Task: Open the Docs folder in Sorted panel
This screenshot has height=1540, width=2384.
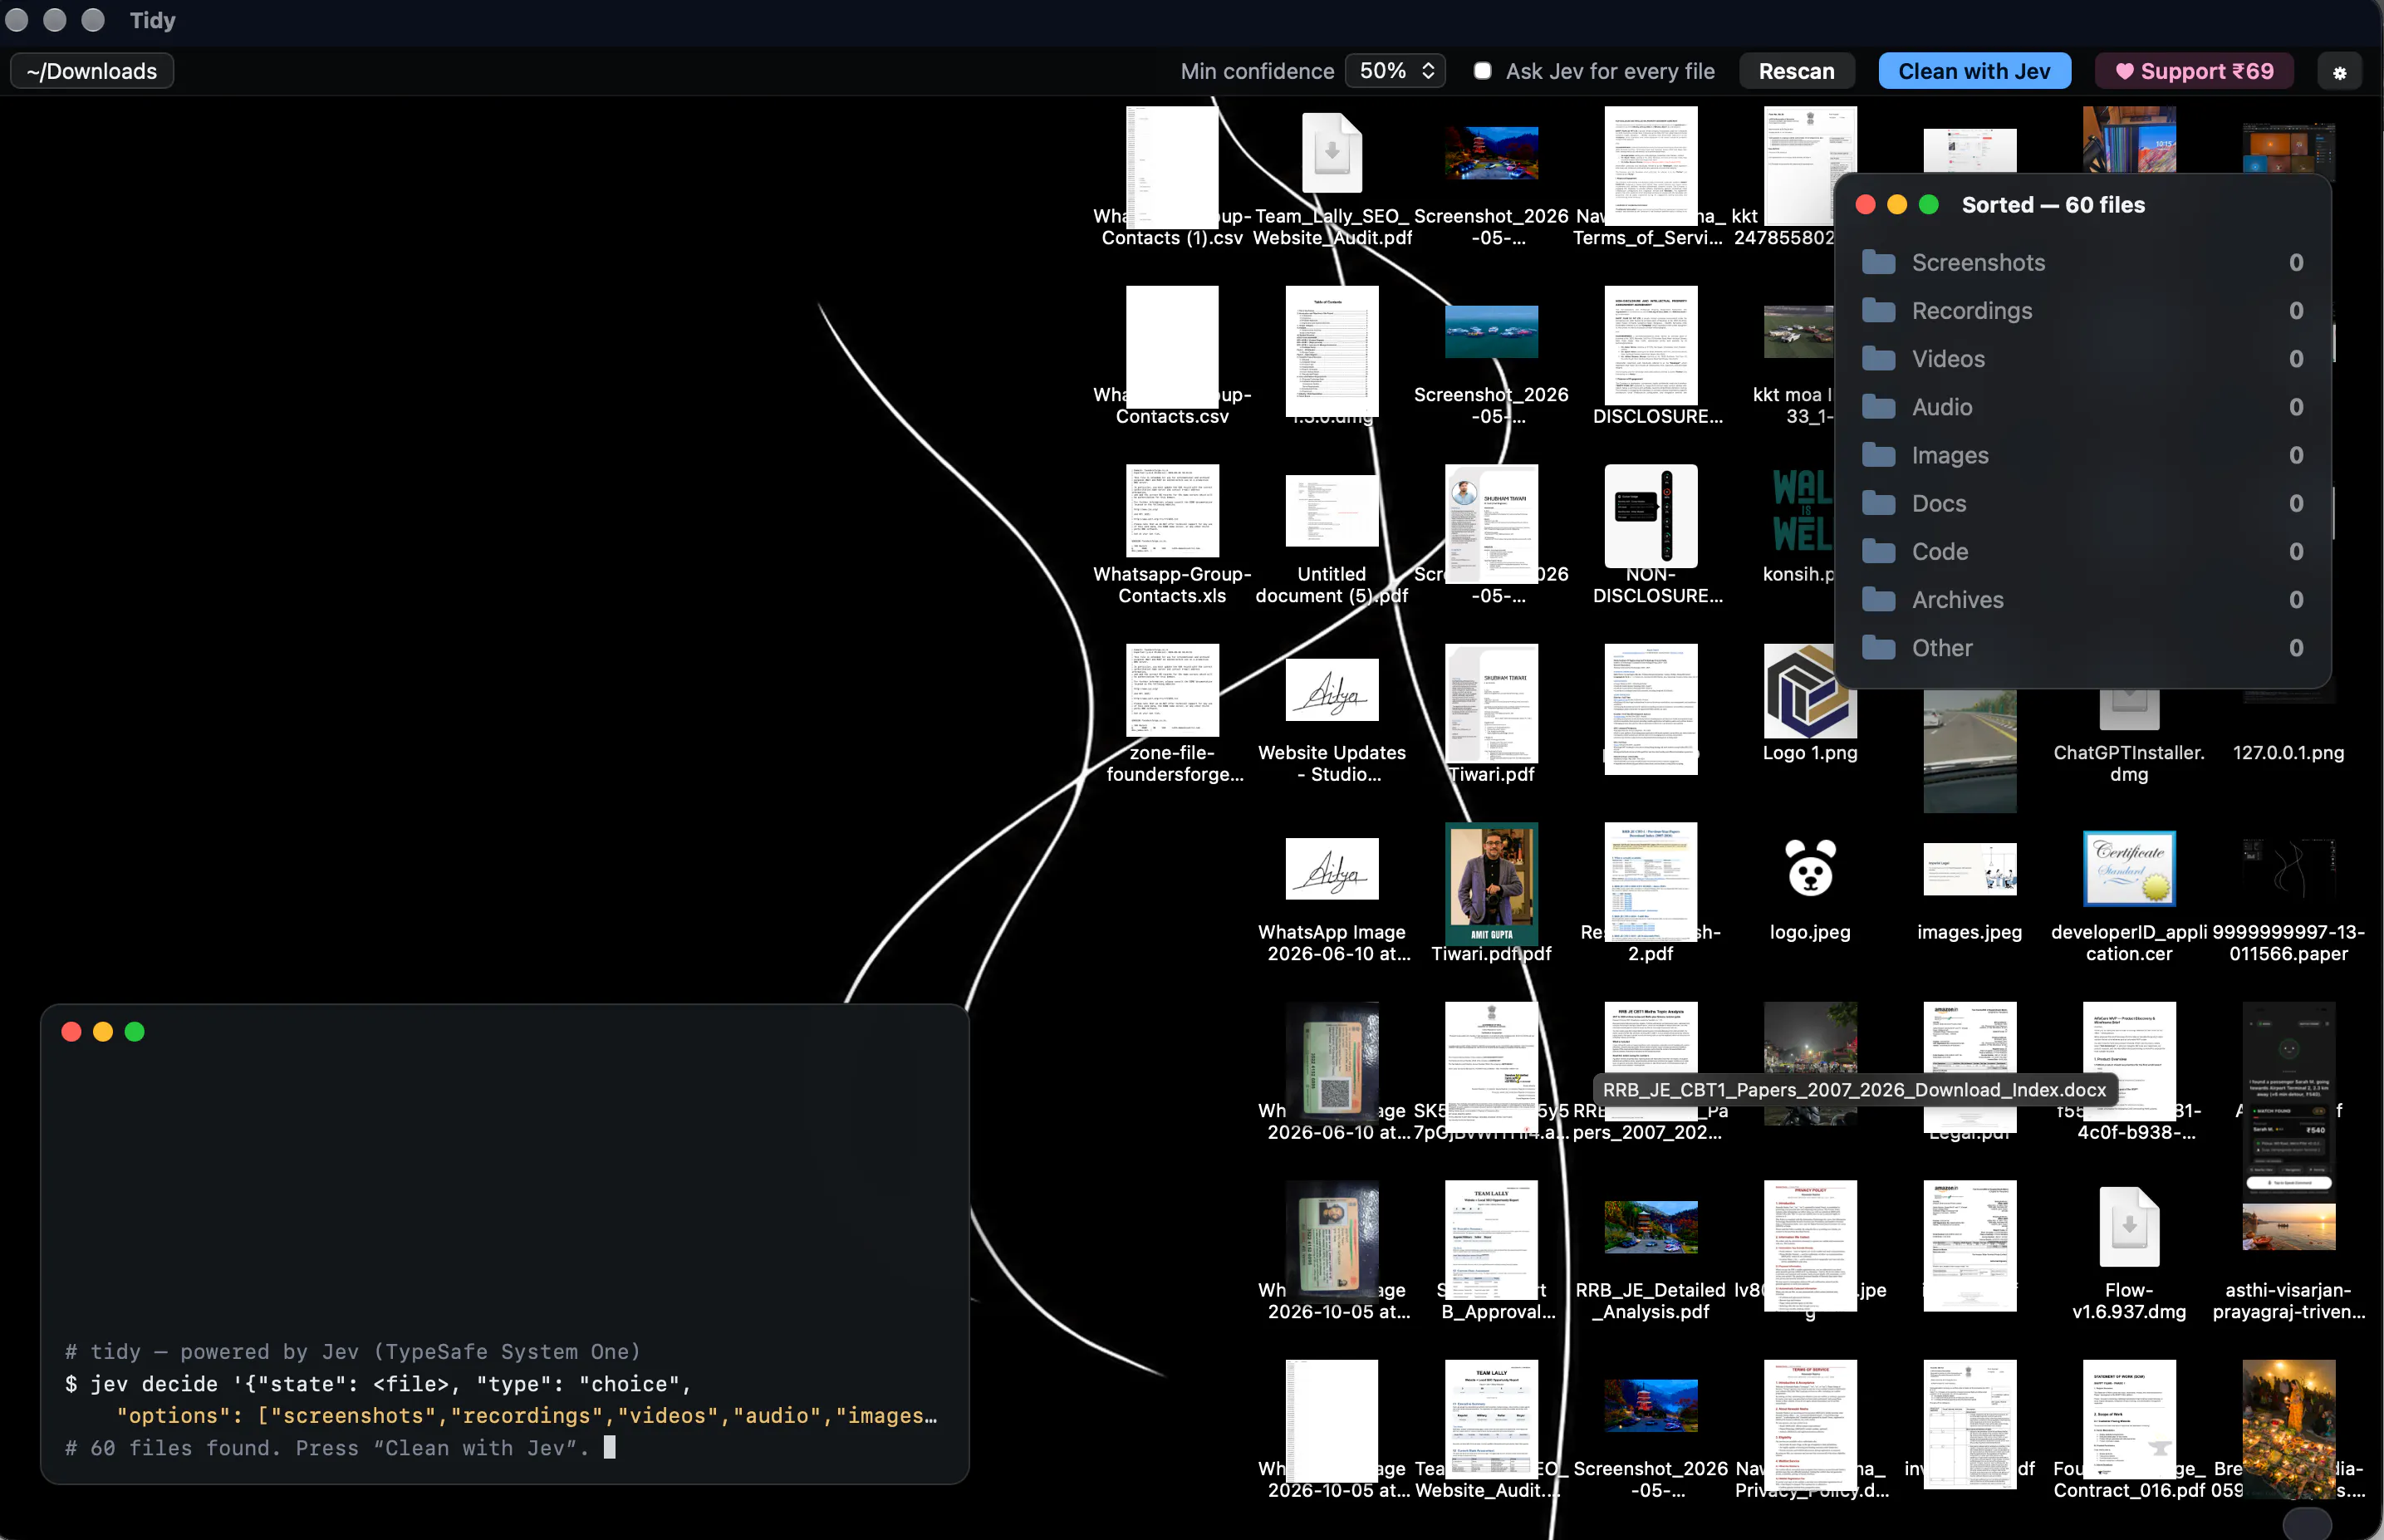Action: (2083, 503)
